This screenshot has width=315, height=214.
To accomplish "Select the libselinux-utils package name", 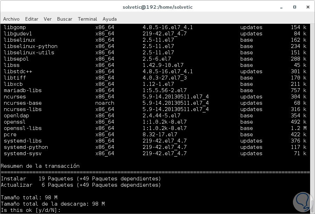I will (29, 53).
